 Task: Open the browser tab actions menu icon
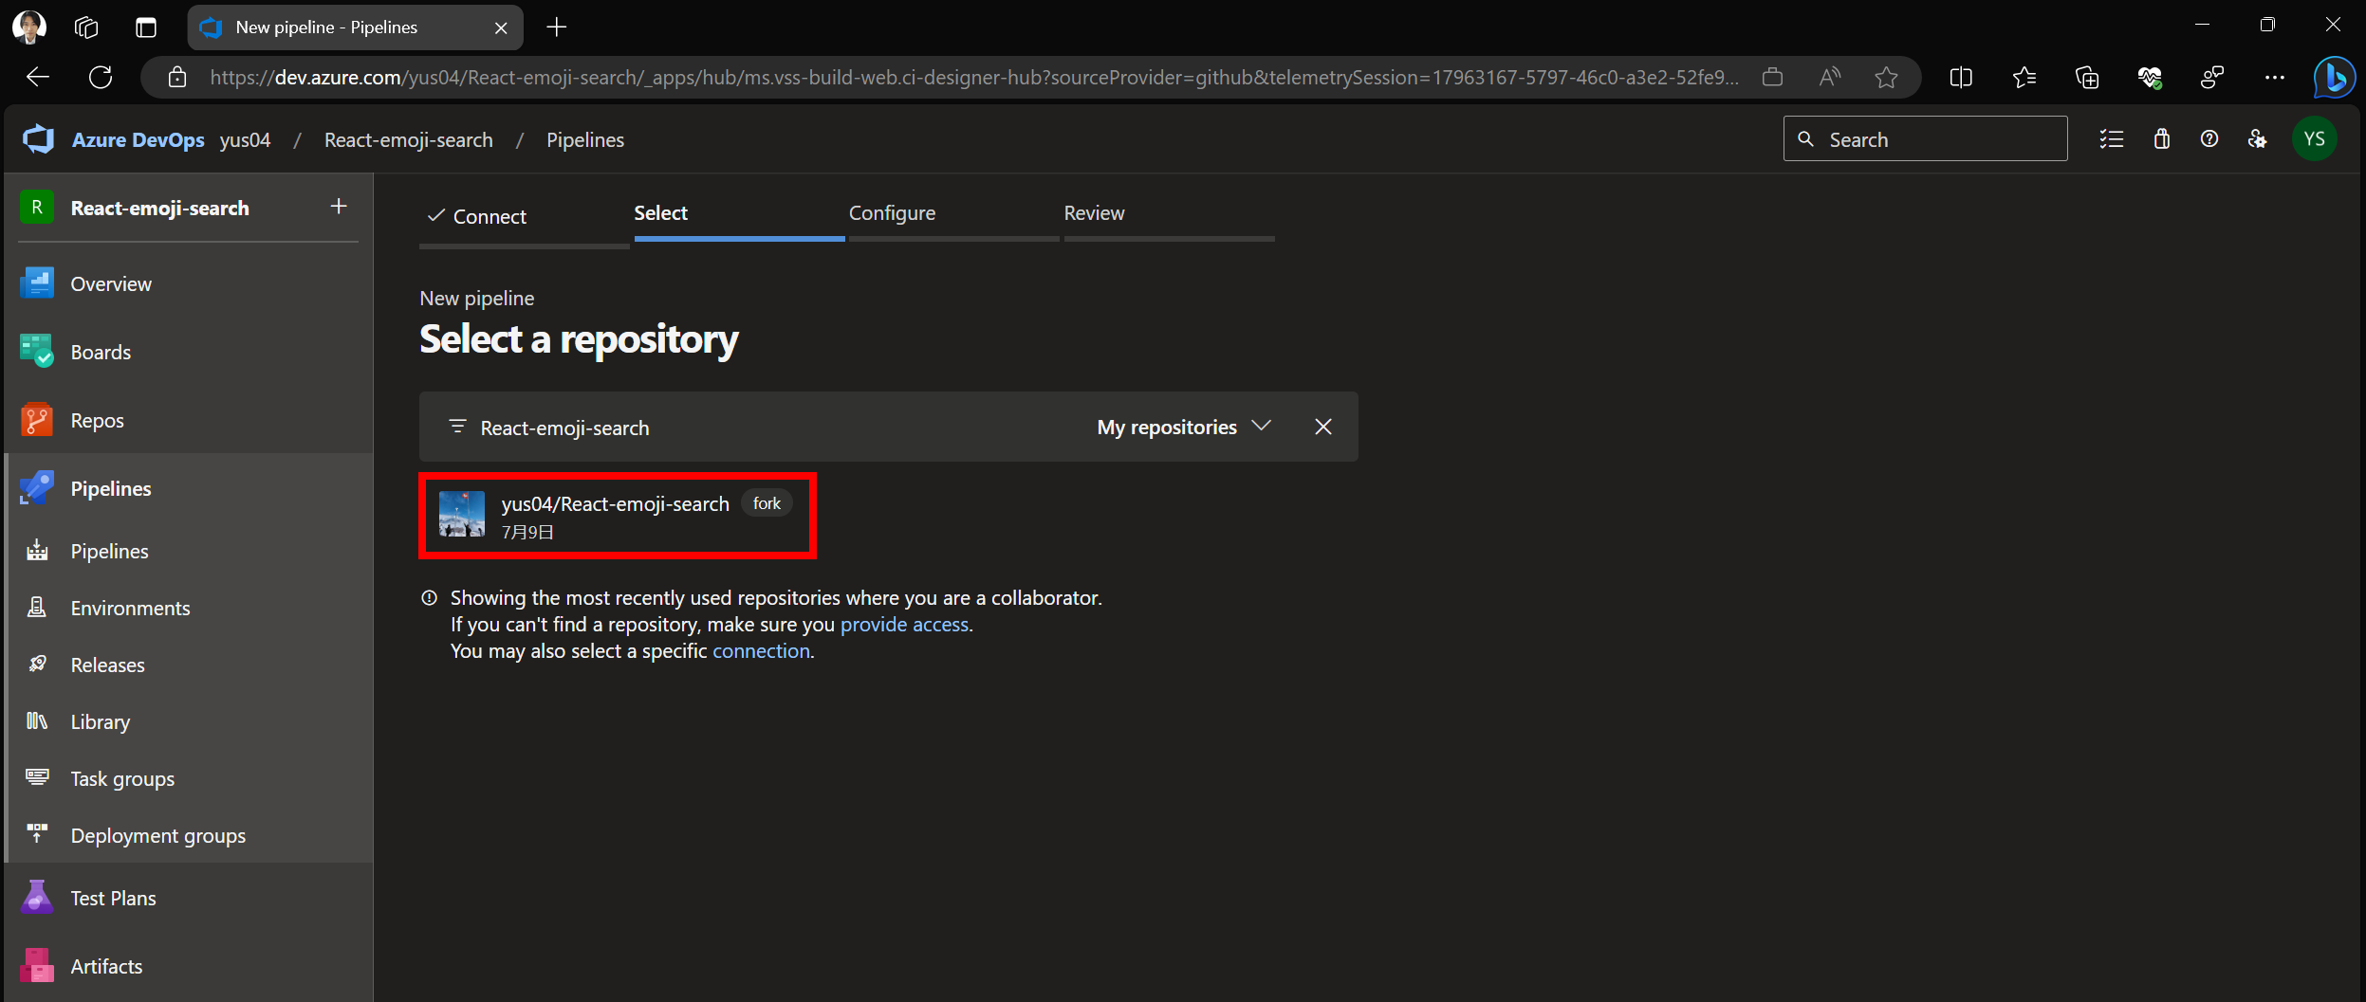146,27
